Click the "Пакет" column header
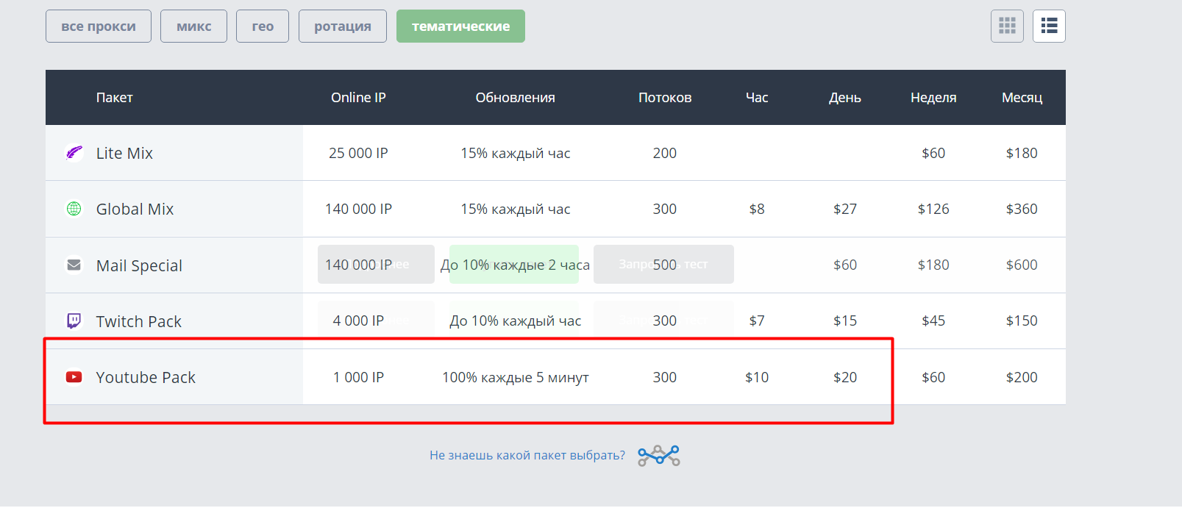Viewport: 1182px width, 519px height. coord(114,98)
